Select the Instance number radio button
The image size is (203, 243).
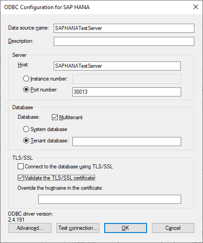26,79
